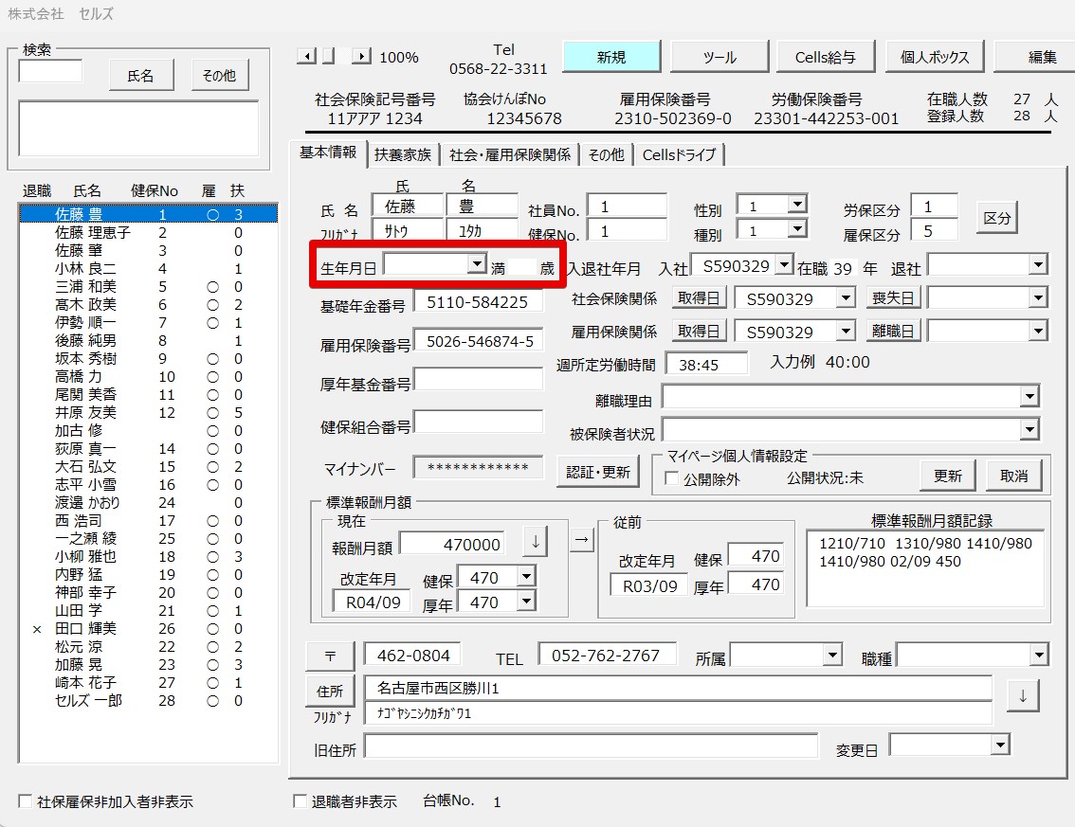Select employee 髙木 政美 in list
The width and height of the screenshot is (1075, 827).
(147, 304)
